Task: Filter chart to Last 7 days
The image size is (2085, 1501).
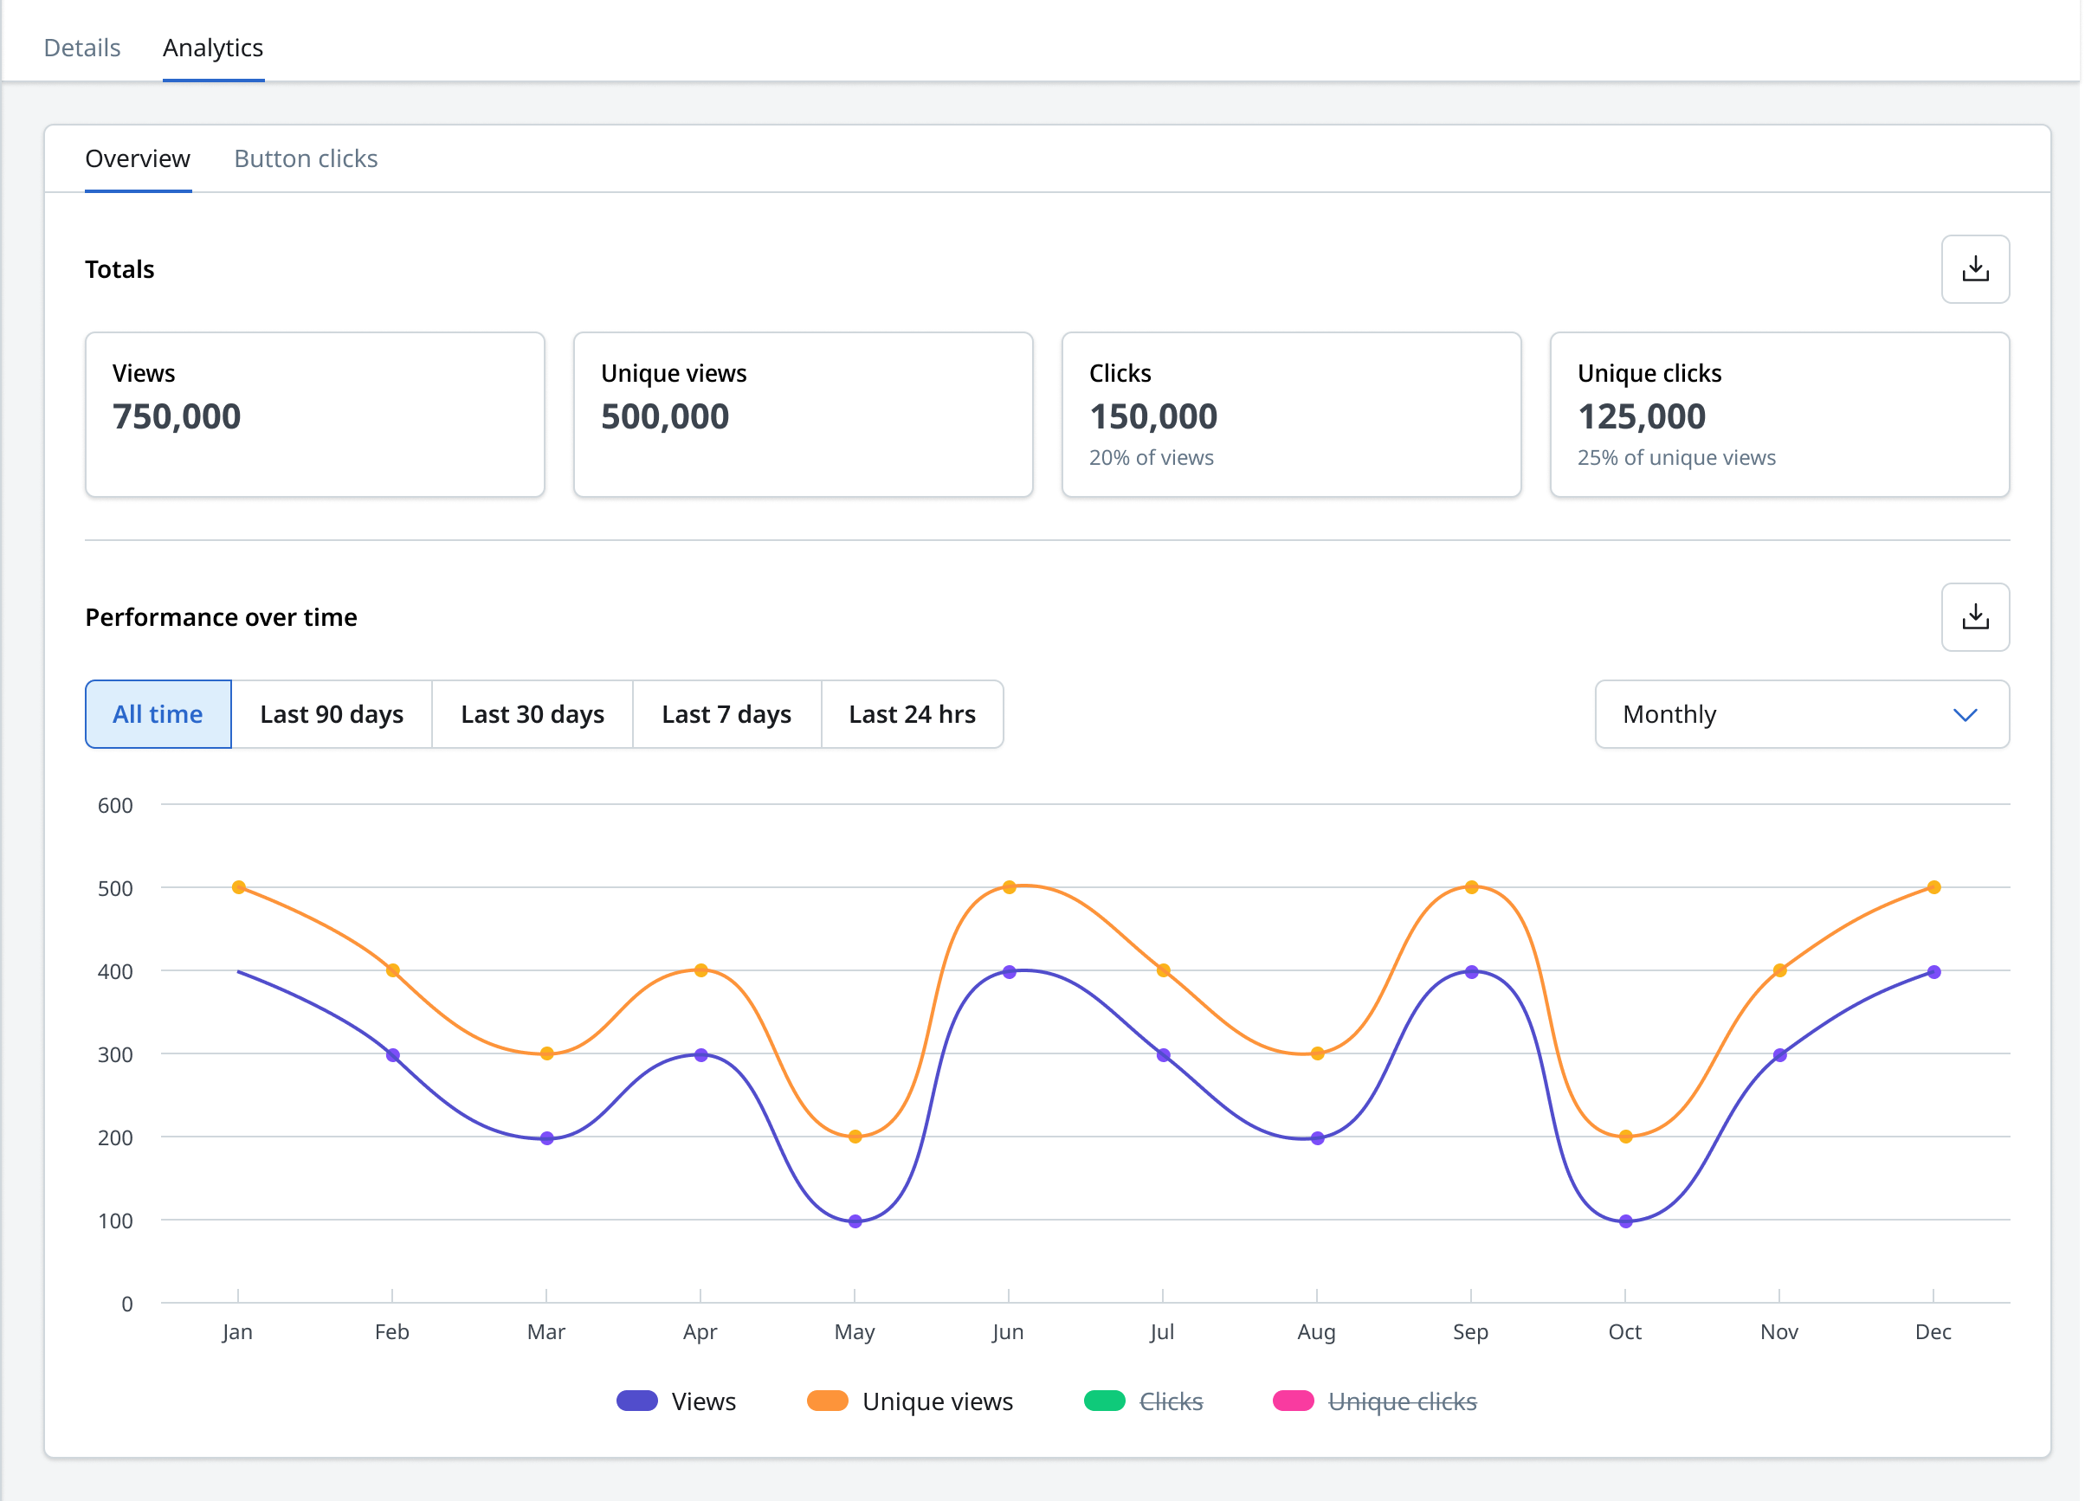Action: pos(726,714)
